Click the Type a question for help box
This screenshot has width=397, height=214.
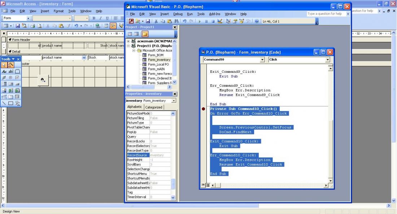326,14
